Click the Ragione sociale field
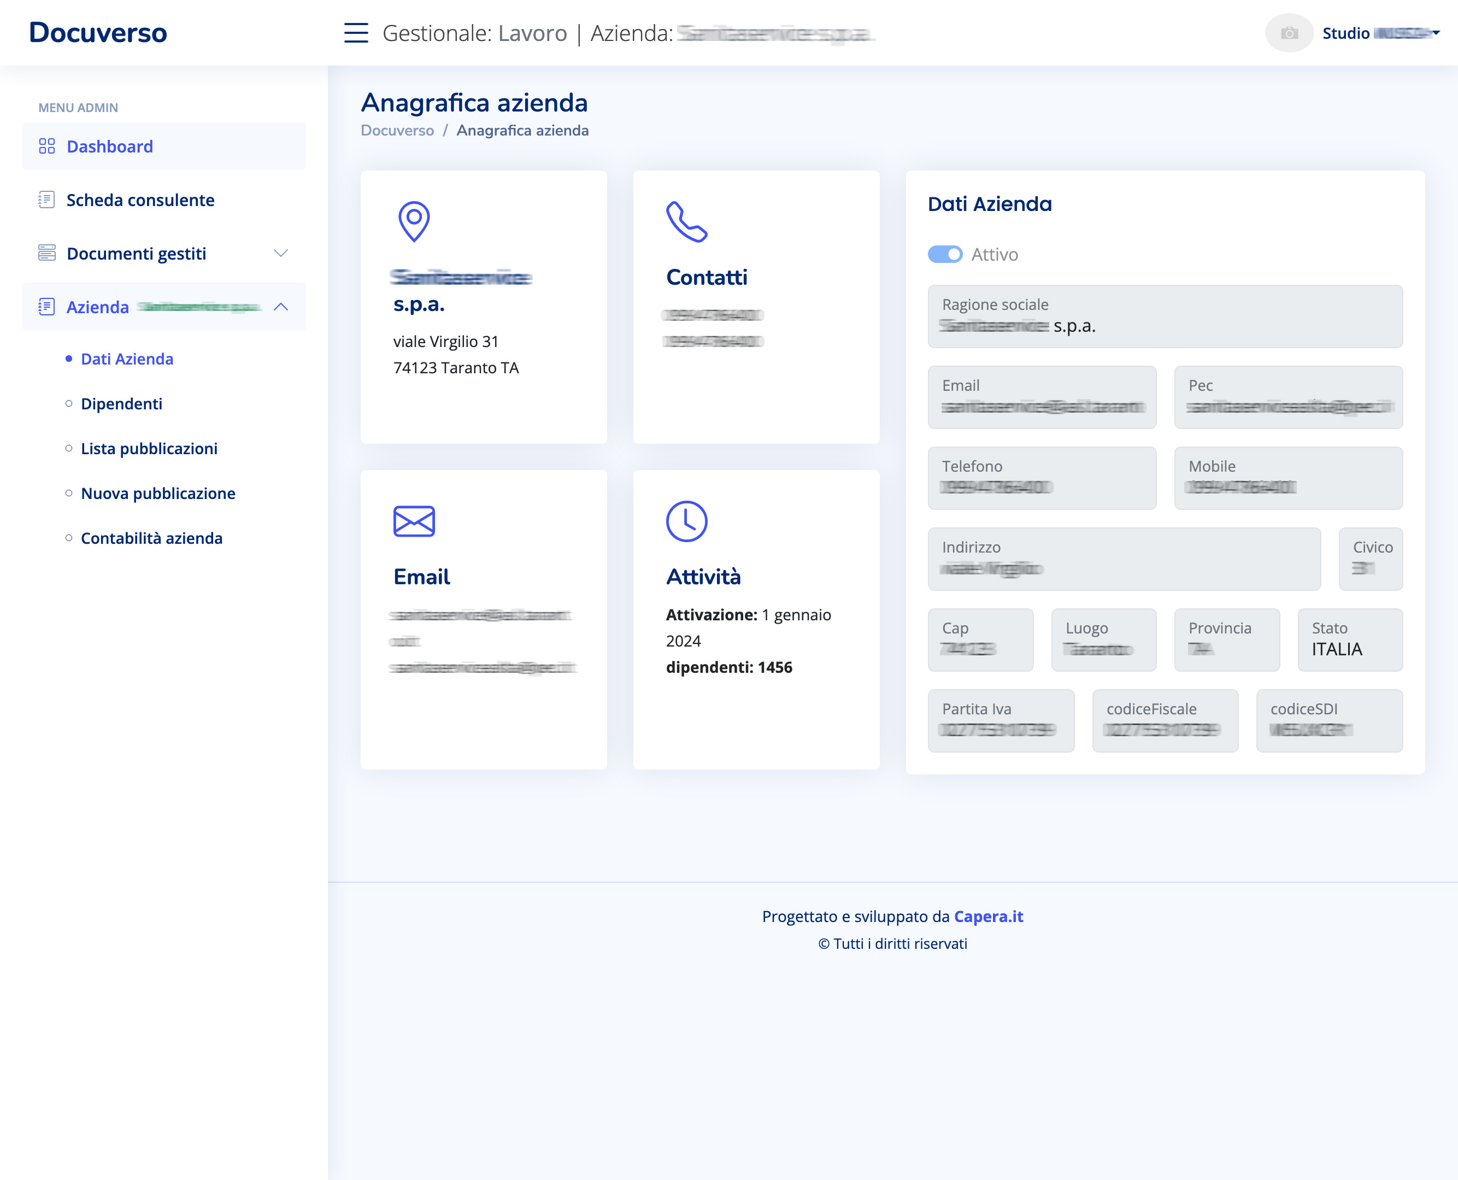 click(1165, 317)
